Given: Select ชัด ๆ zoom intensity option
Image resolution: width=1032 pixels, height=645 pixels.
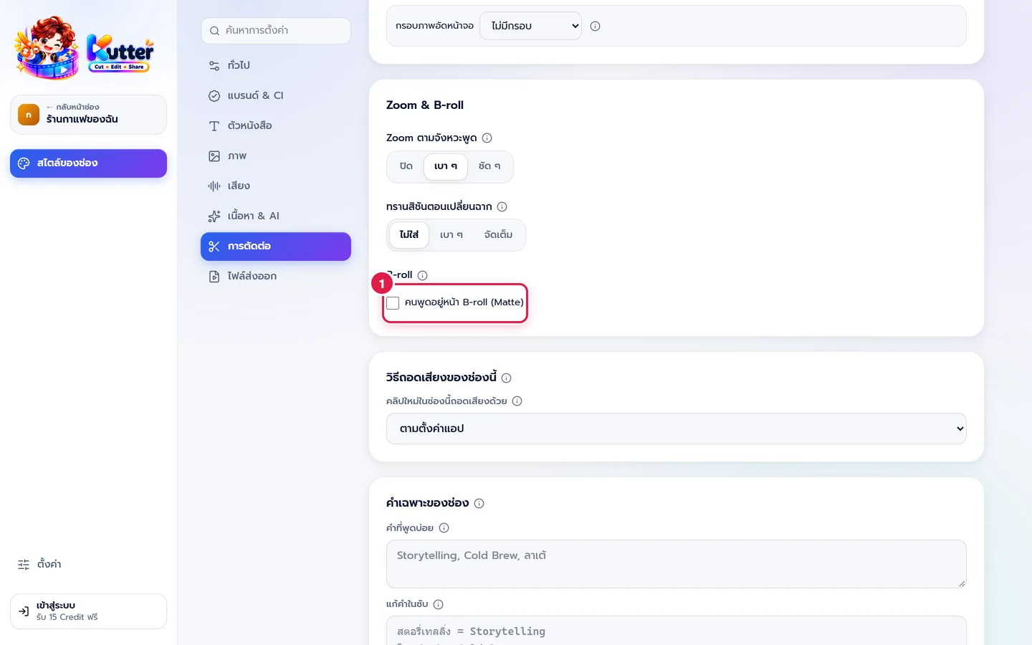Looking at the screenshot, I should coord(489,166).
